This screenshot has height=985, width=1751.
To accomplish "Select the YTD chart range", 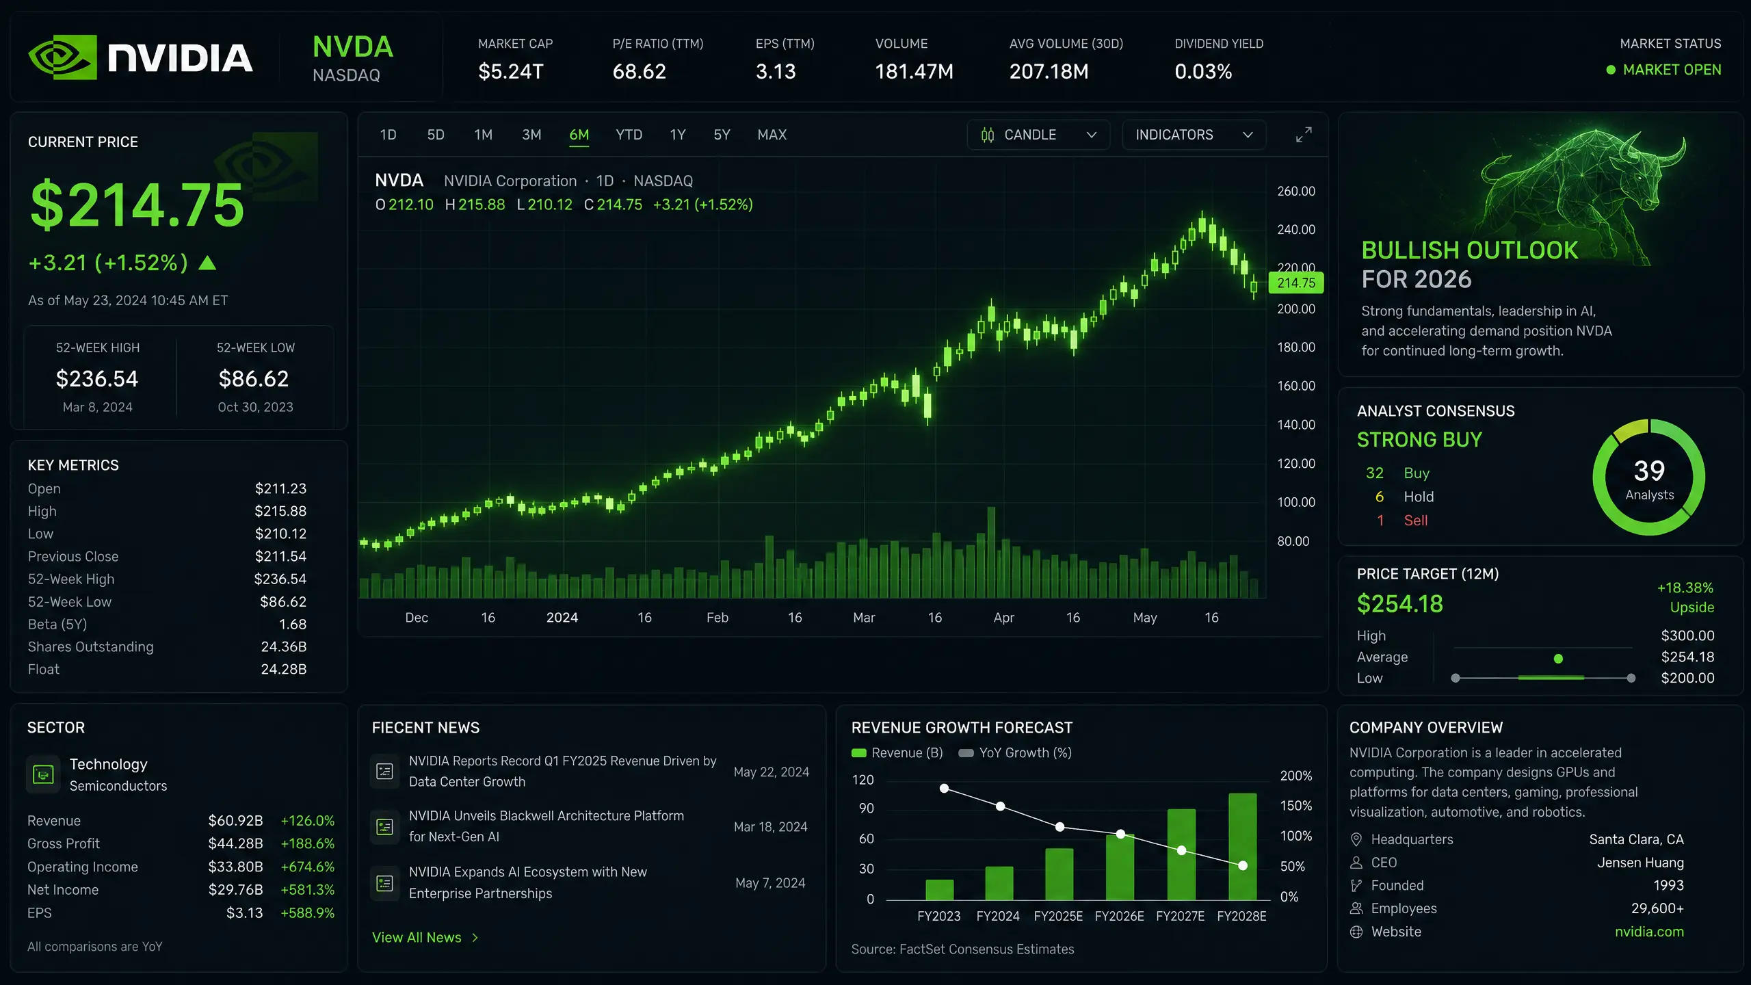I will [629, 135].
